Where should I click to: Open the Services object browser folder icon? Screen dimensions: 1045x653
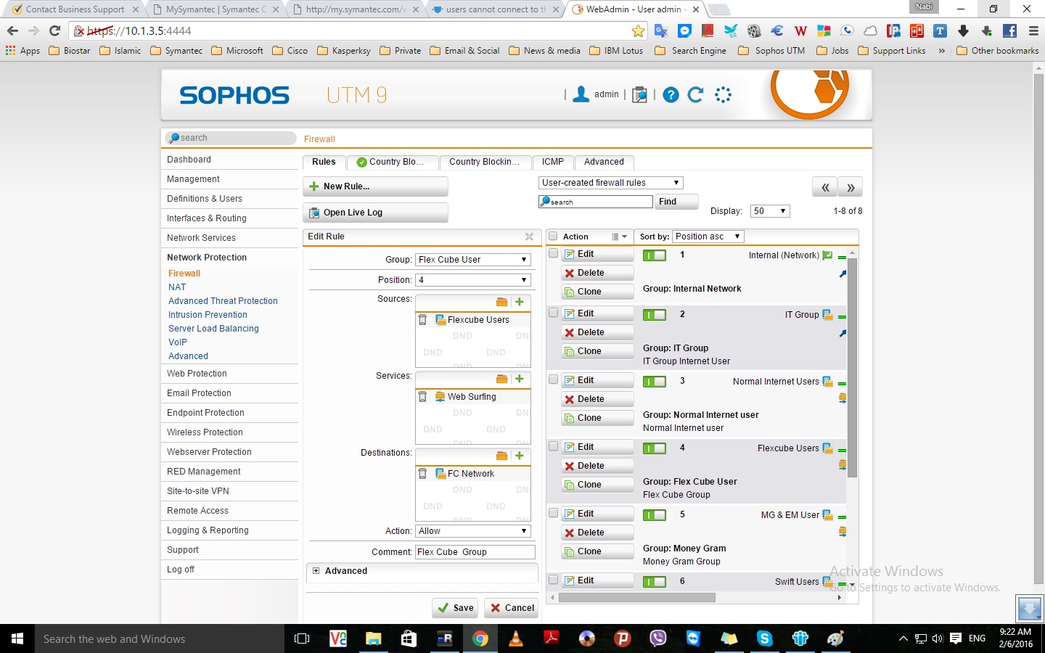501,379
